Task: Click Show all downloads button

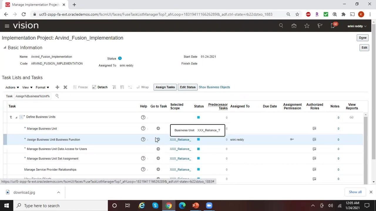Action: point(355,192)
